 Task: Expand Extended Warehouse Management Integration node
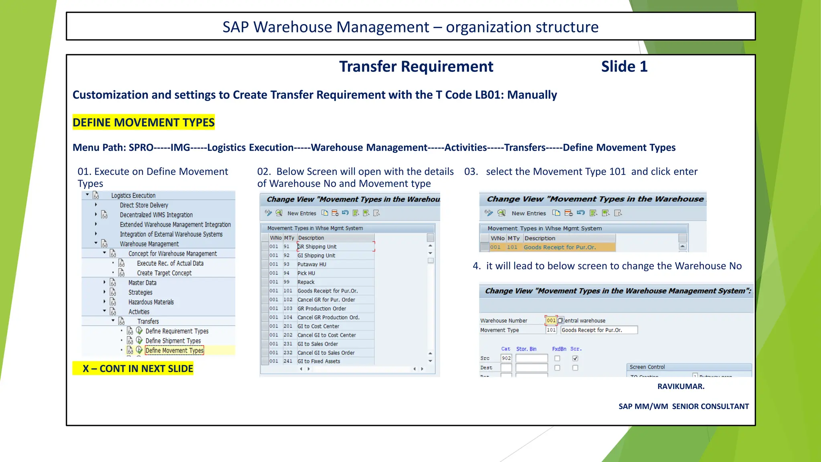pos(96,224)
